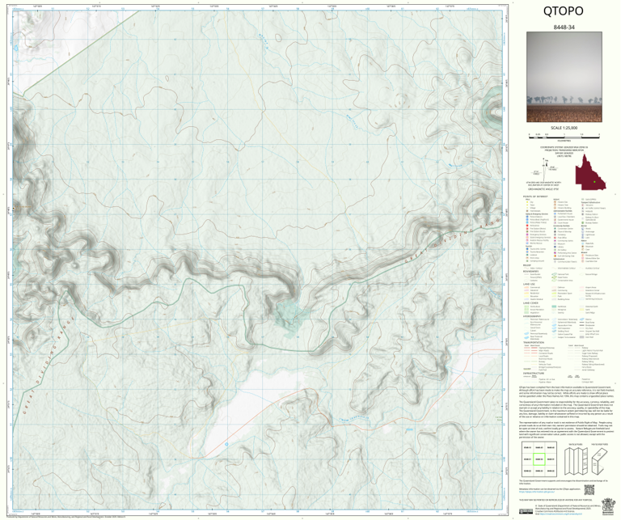Click the Transportation legend heading
The image size is (621, 520).
(534, 343)
